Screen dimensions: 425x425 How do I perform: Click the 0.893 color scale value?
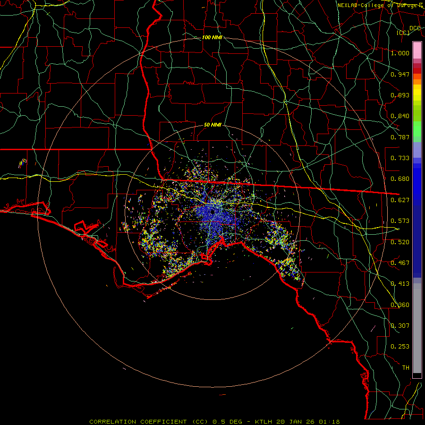(x=400, y=95)
